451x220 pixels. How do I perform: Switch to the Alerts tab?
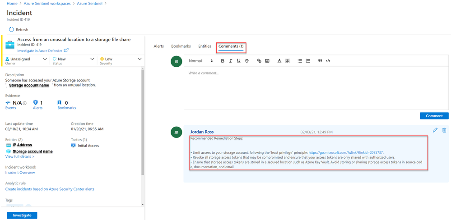coord(159,46)
